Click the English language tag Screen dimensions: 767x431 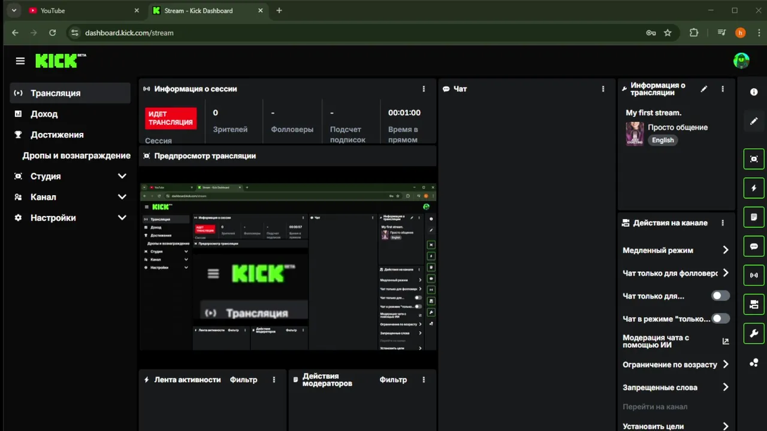pos(663,140)
